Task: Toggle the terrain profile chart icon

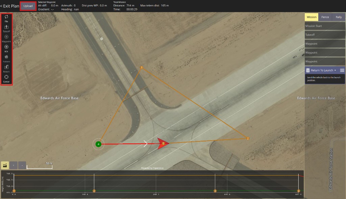Action: (x=5, y=165)
